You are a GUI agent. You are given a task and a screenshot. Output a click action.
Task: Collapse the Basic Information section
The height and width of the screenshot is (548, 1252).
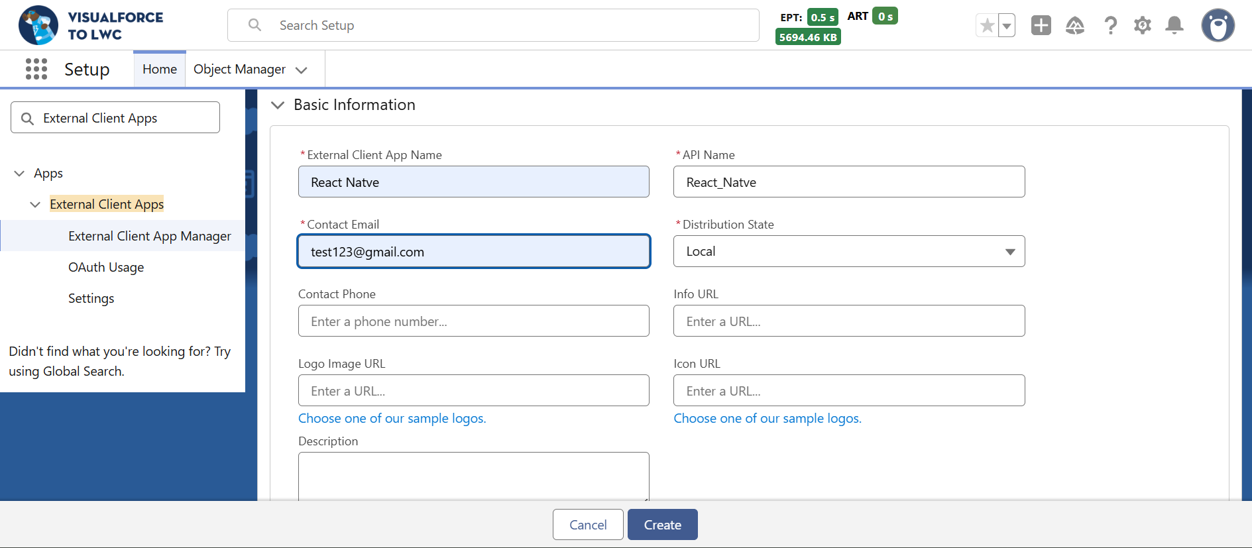pos(278,105)
